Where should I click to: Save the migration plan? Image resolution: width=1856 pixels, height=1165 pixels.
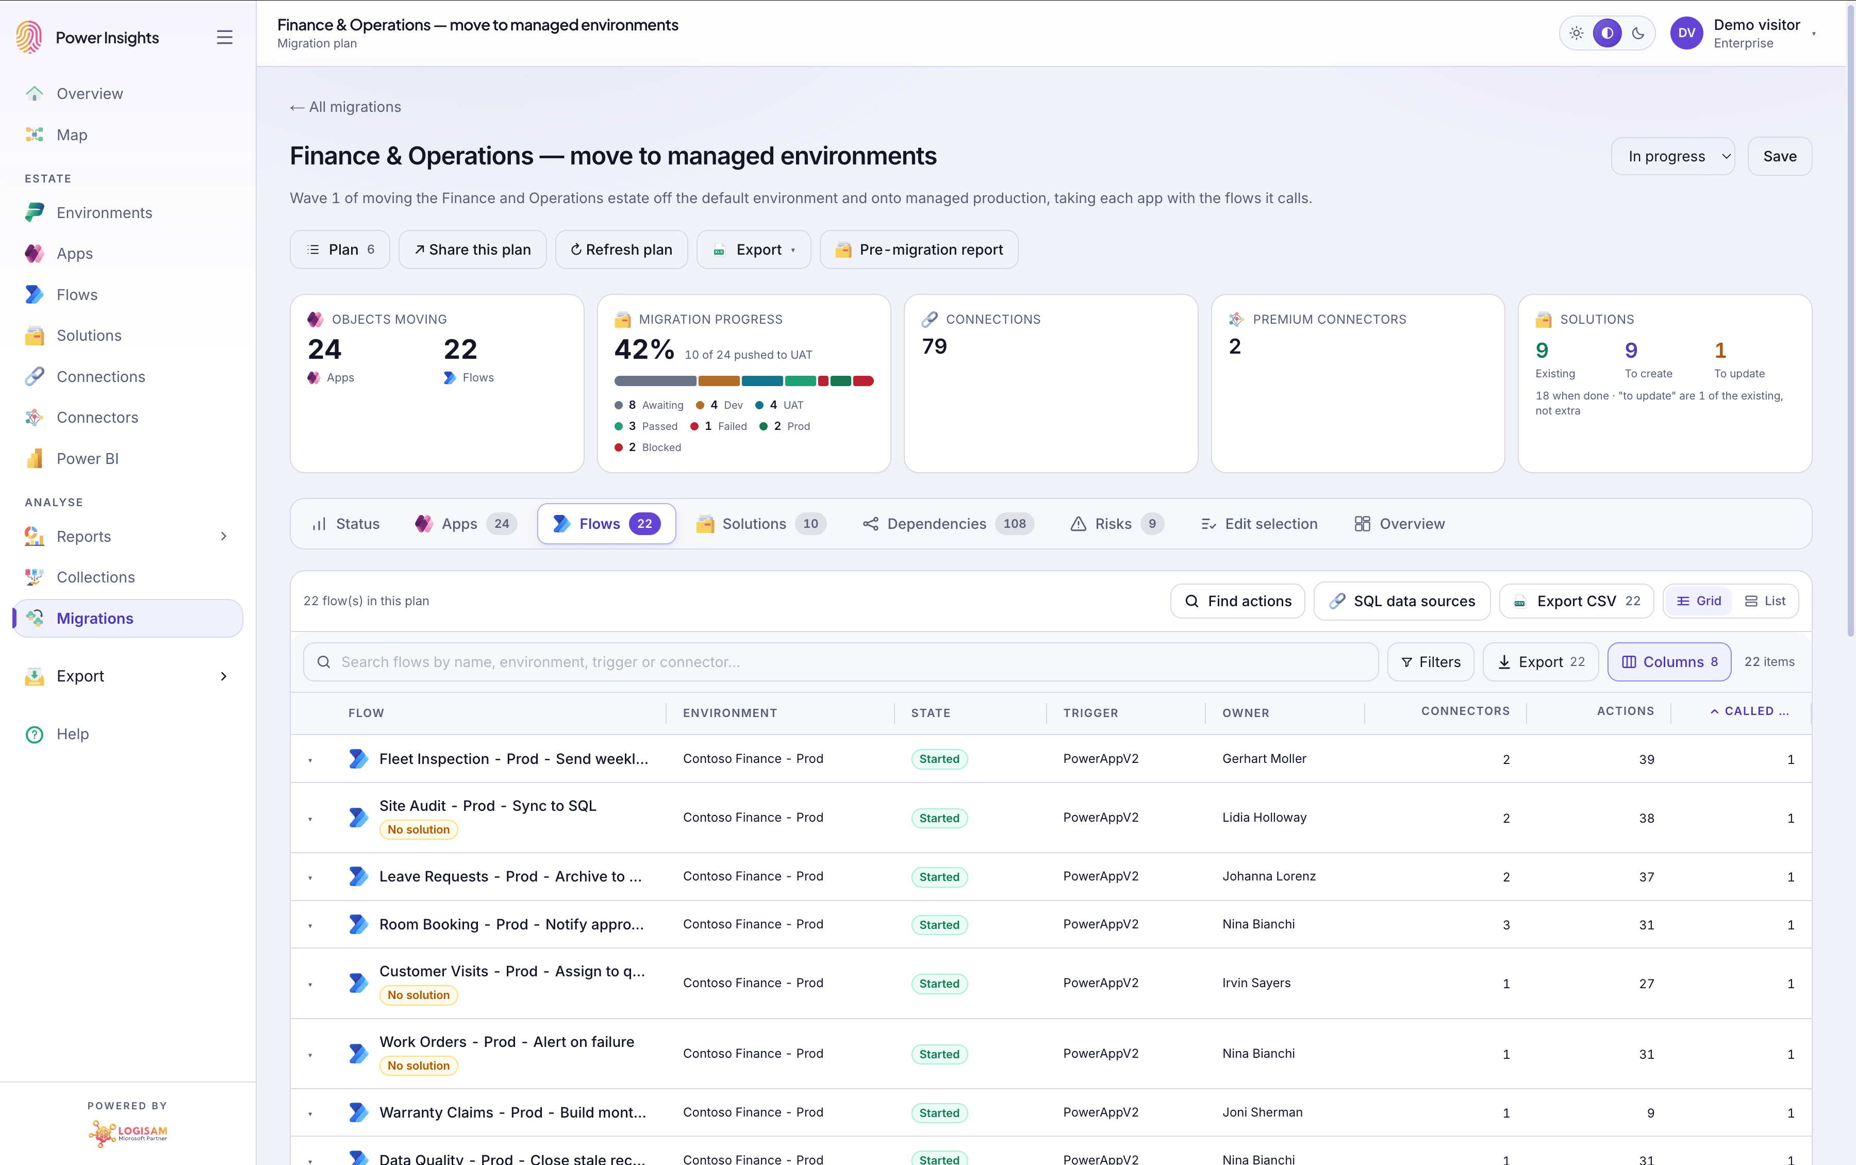pyautogui.click(x=1780, y=156)
